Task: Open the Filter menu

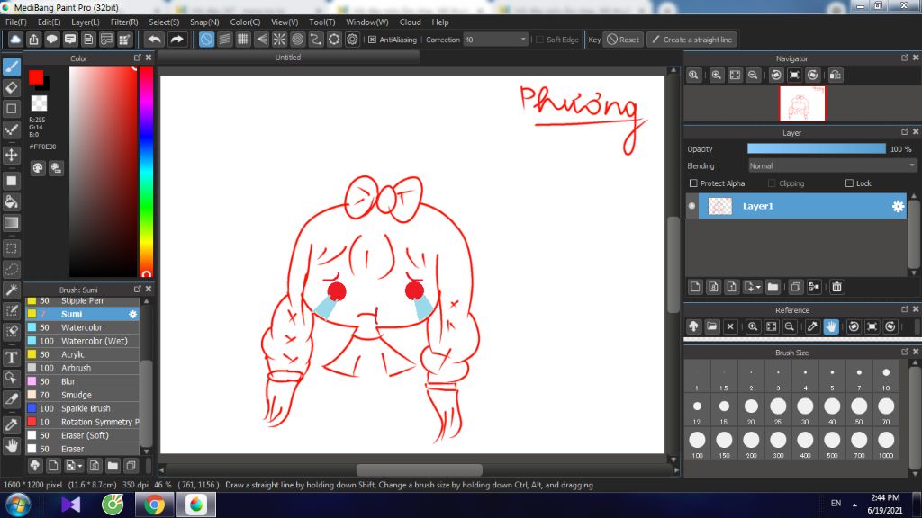Action: click(124, 22)
